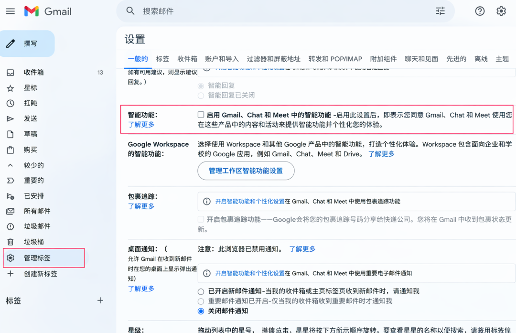This screenshot has height=333, width=516.
Task: Click 开启智能功能和个性化设置 link for 包裹追踪
Action: coord(250,202)
